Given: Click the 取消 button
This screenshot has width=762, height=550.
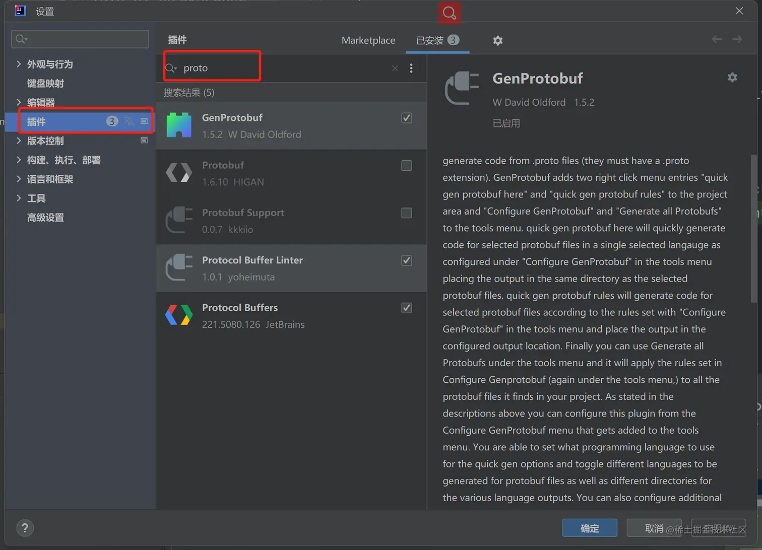Looking at the screenshot, I should click(x=654, y=528).
